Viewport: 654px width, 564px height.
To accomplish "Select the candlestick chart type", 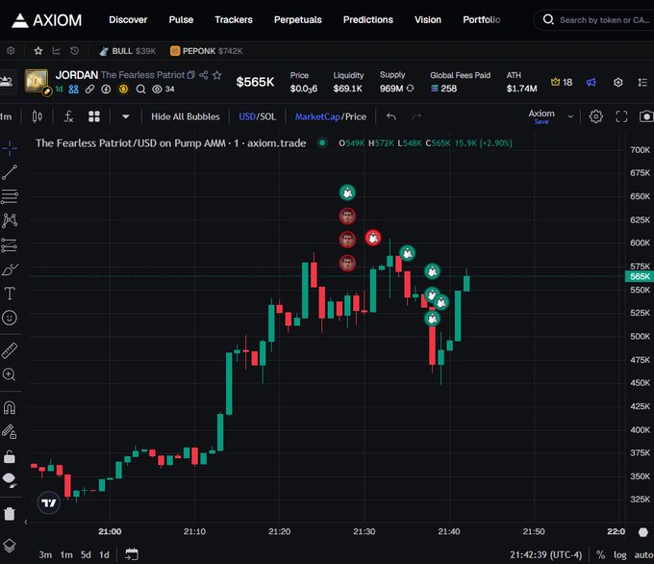I will (38, 116).
